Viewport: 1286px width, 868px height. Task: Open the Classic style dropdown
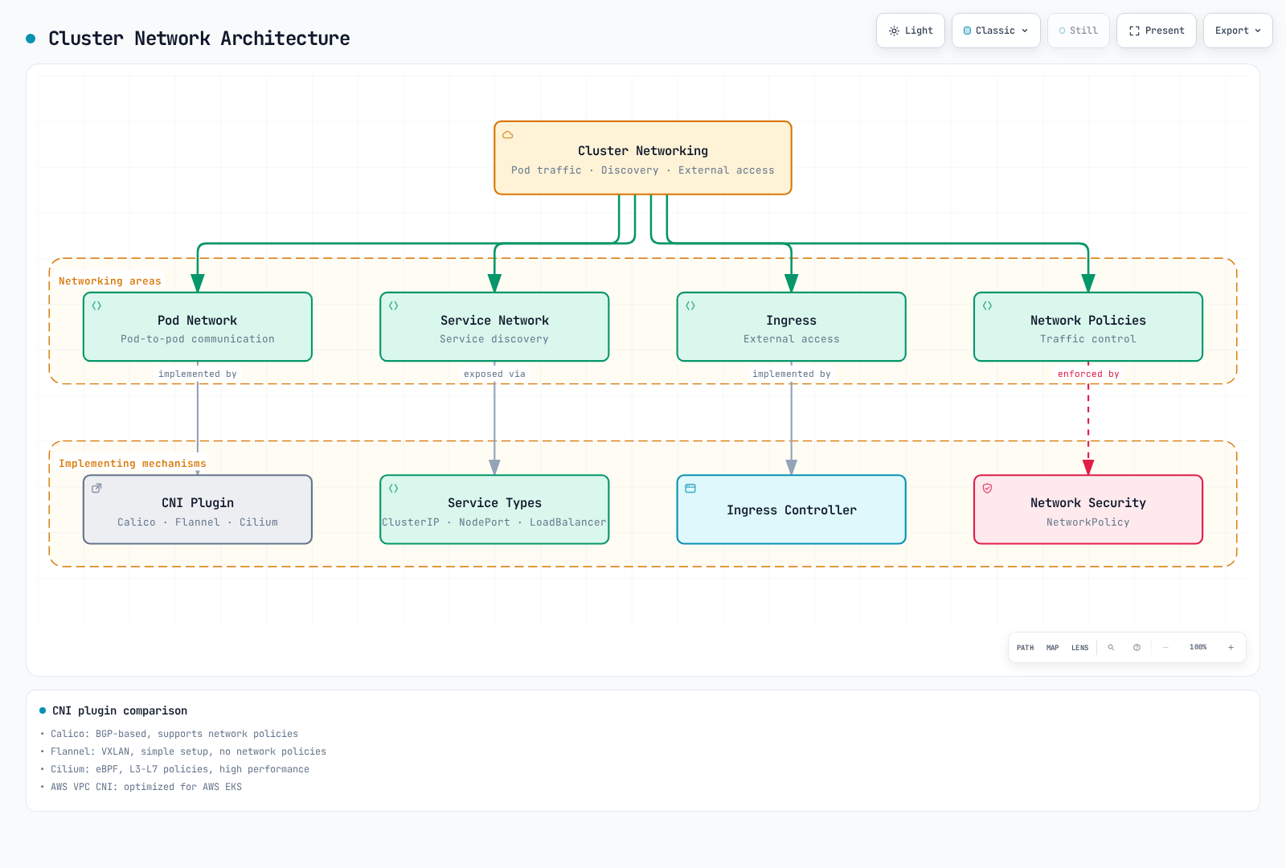point(997,31)
